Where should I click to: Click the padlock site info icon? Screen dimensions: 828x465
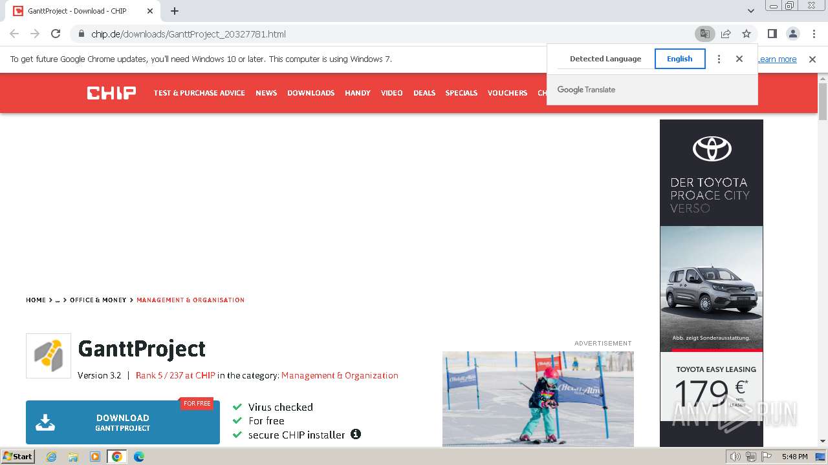[81, 34]
